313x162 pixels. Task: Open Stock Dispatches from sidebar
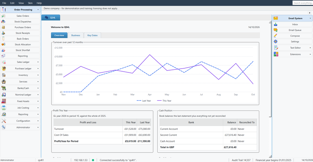click(20, 22)
